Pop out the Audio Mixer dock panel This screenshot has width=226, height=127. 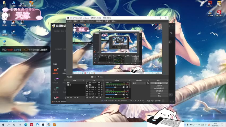(x=129, y=80)
